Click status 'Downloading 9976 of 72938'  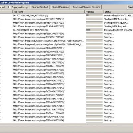[x=118, y=16]
